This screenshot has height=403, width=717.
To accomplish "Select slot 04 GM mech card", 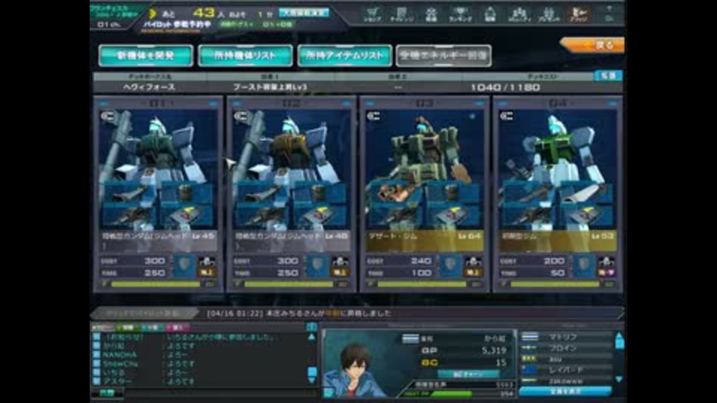I will click(x=557, y=194).
